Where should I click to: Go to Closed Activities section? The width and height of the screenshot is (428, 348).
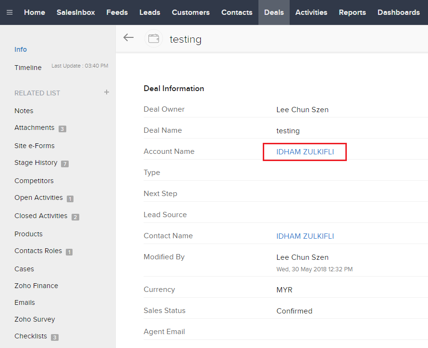[x=41, y=216]
